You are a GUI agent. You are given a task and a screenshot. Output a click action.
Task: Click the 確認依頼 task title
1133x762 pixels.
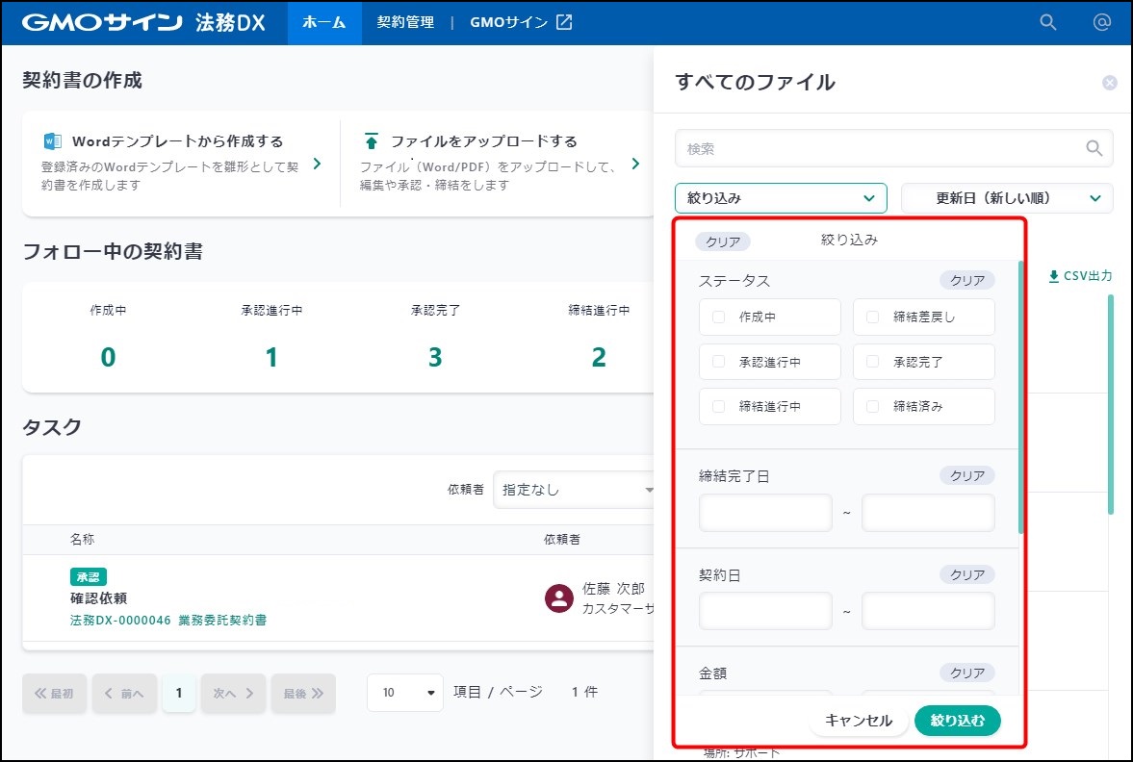tap(99, 598)
